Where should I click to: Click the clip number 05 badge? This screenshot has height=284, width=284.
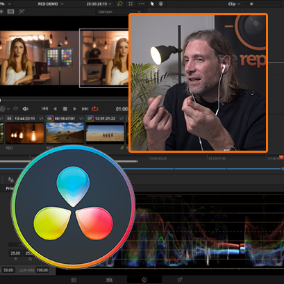[9, 119]
